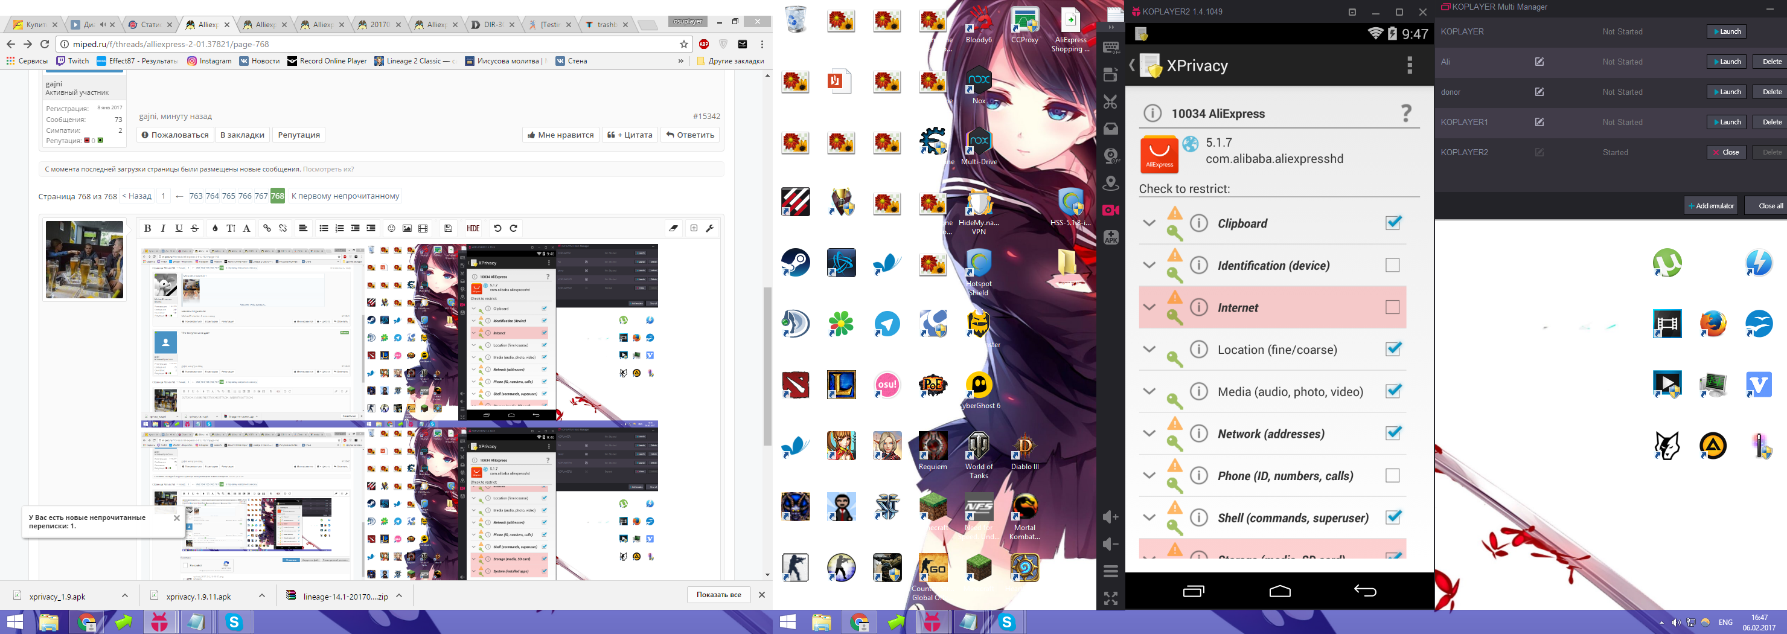Click the Bold button in forum editor
The width and height of the screenshot is (1787, 634).
click(x=147, y=228)
